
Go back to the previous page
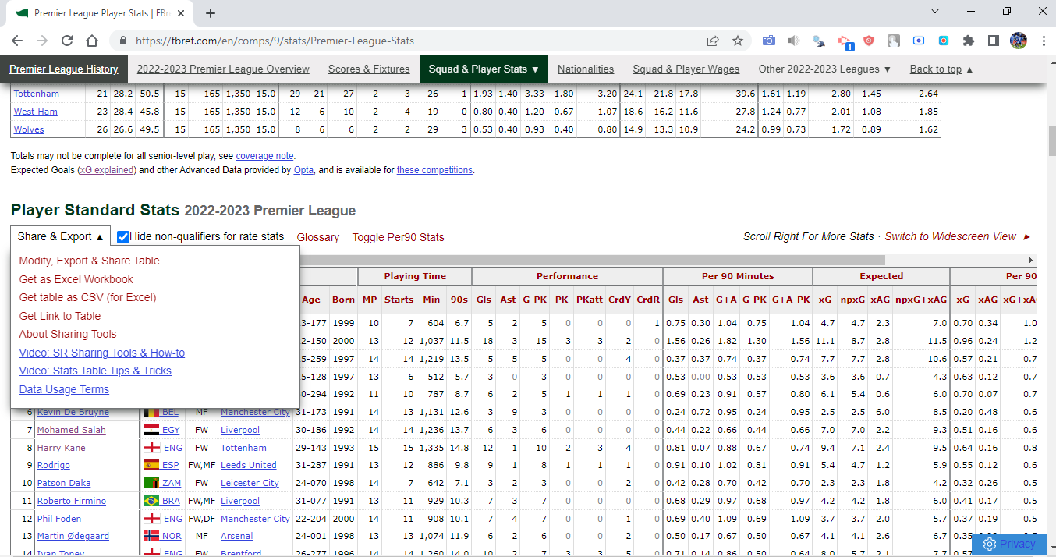pyautogui.click(x=17, y=41)
